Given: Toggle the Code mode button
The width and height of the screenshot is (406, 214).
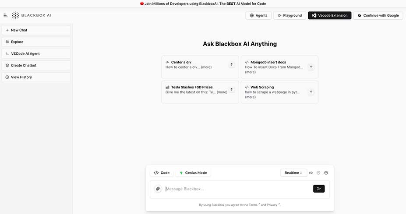Looking at the screenshot, I should click(162, 173).
